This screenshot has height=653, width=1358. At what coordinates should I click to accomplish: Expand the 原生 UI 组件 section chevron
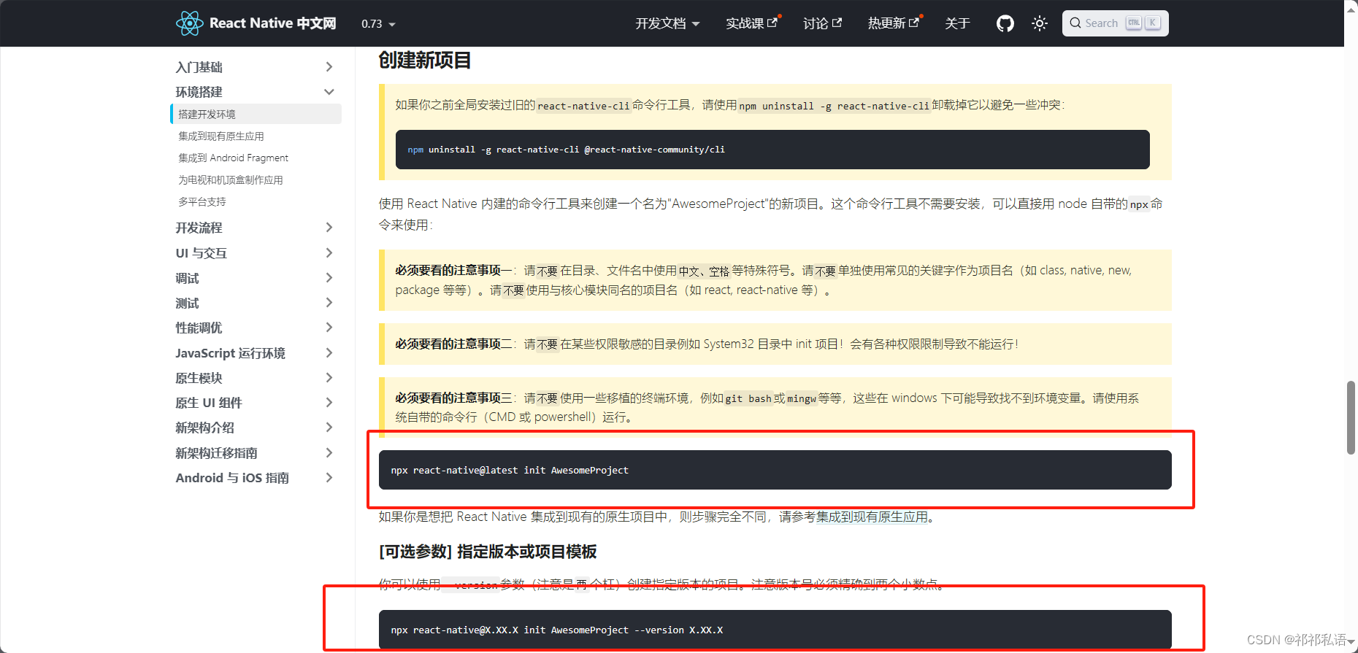tap(329, 403)
